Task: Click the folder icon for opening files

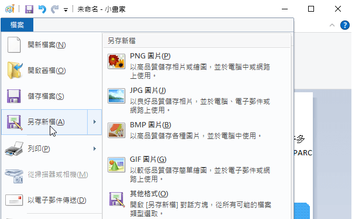Action: pyautogui.click(x=15, y=71)
